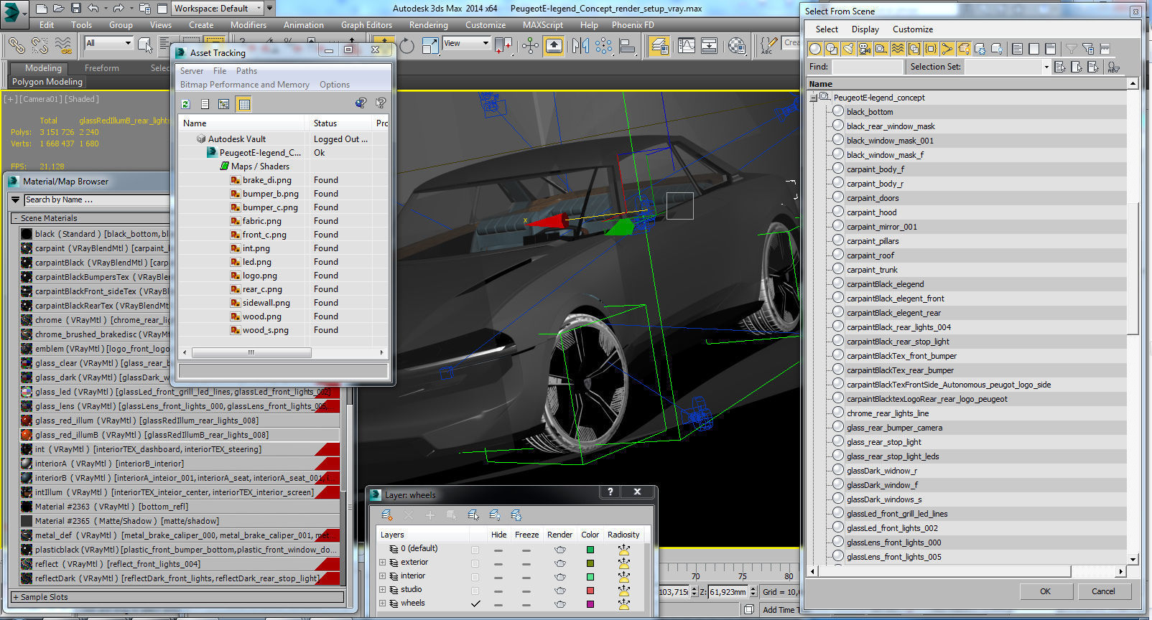This screenshot has width=1152, height=620.
Task: Click Select Highlighted Objects and Layers icon
Action: pos(473,515)
